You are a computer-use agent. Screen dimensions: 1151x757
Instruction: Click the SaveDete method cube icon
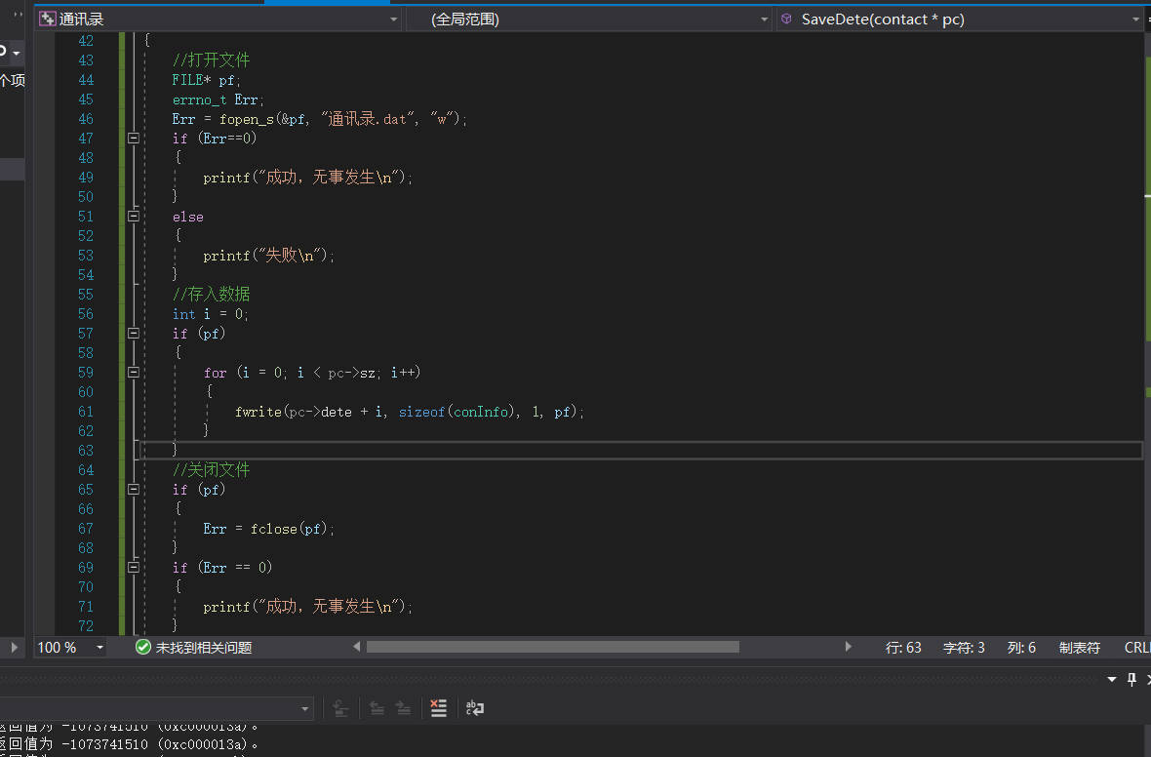point(786,19)
